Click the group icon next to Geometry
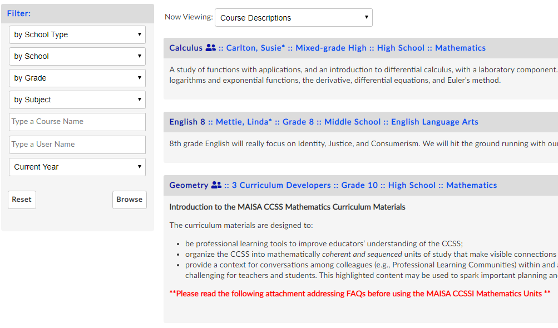Viewport: 558px width, 328px height. [216, 185]
